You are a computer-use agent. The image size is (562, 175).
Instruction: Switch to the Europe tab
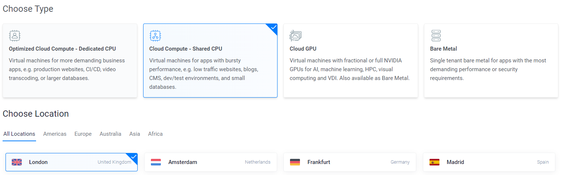[83, 134]
